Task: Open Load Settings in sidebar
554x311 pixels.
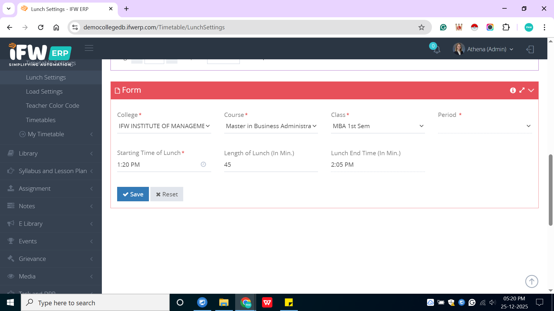Action: pos(44,92)
